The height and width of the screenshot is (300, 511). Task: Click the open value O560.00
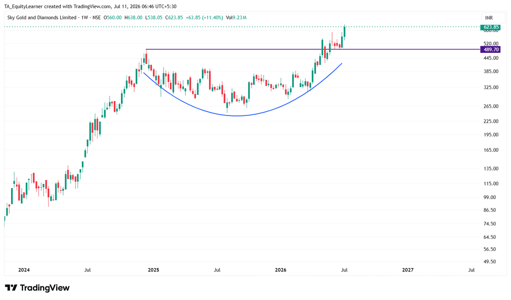click(x=112, y=17)
